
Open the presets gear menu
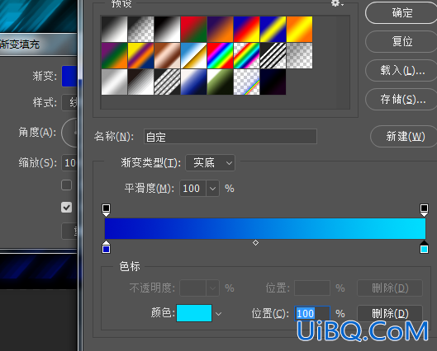pyautogui.click(x=337, y=3)
